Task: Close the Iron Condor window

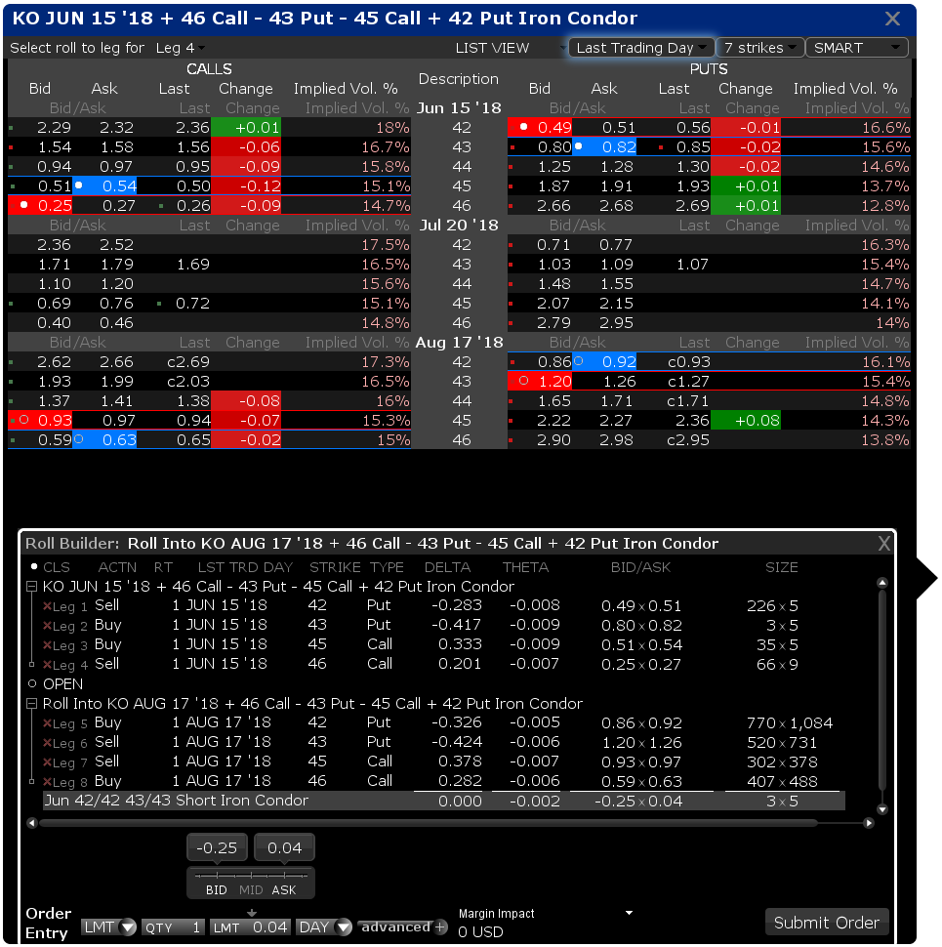Action: pyautogui.click(x=892, y=19)
